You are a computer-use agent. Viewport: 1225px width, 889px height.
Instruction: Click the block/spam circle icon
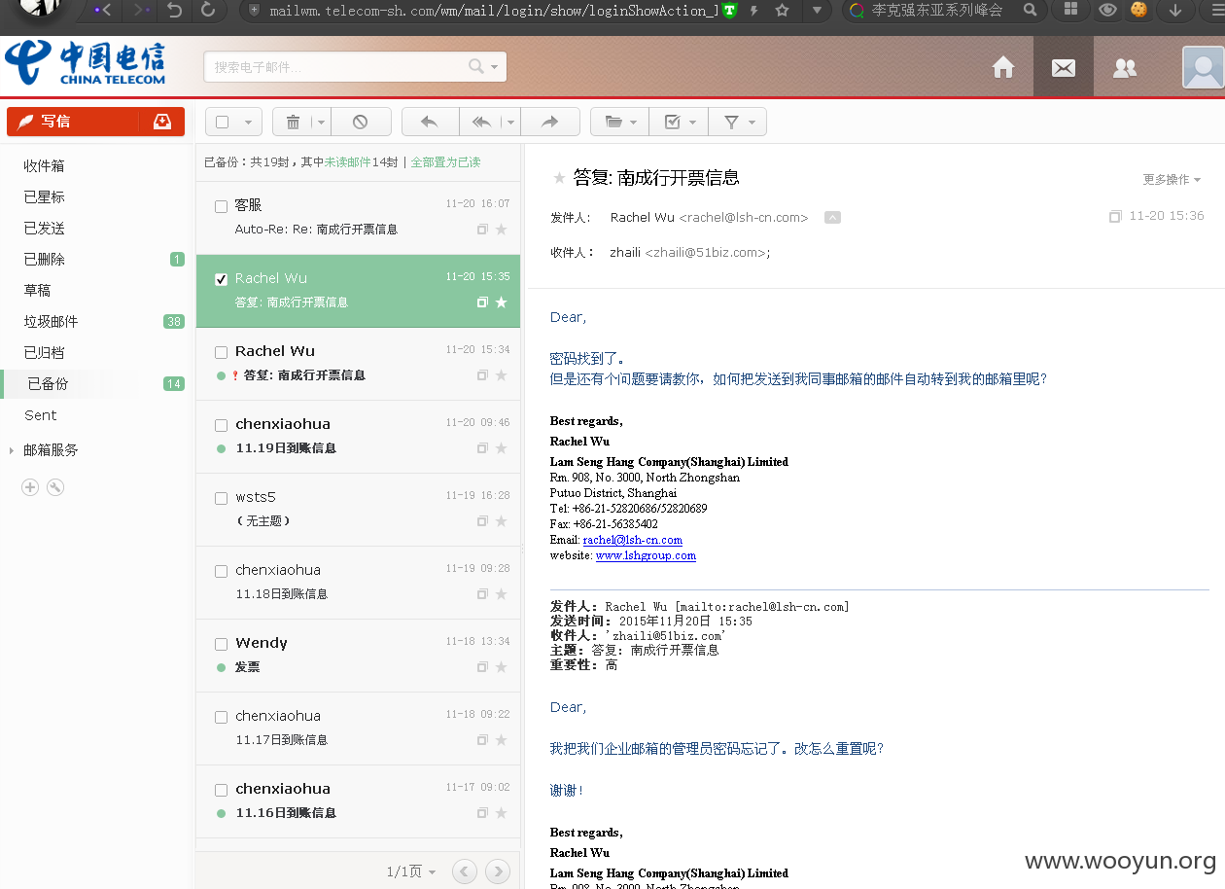(360, 122)
